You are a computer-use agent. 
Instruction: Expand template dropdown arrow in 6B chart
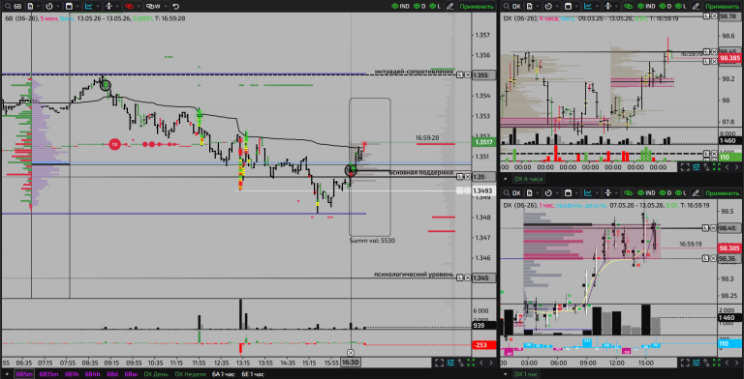(39, 6)
